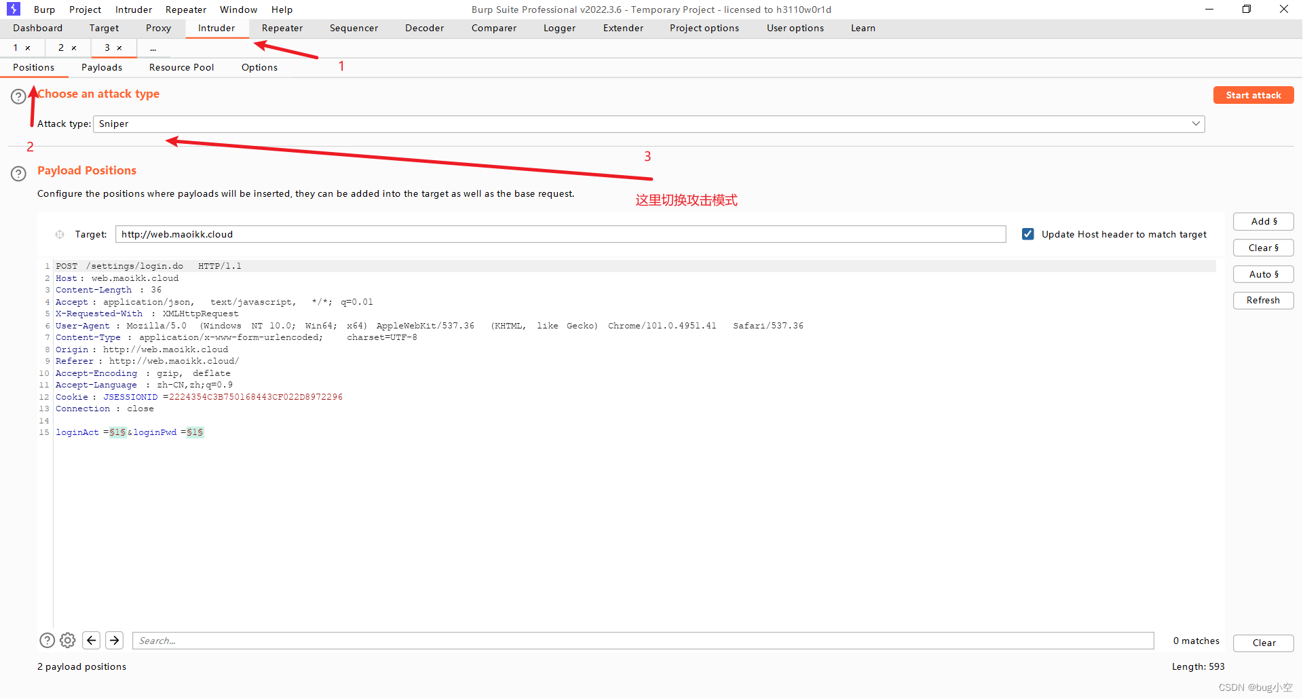The image size is (1303, 699).
Task: Click into the Search field
Action: [643, 641]
